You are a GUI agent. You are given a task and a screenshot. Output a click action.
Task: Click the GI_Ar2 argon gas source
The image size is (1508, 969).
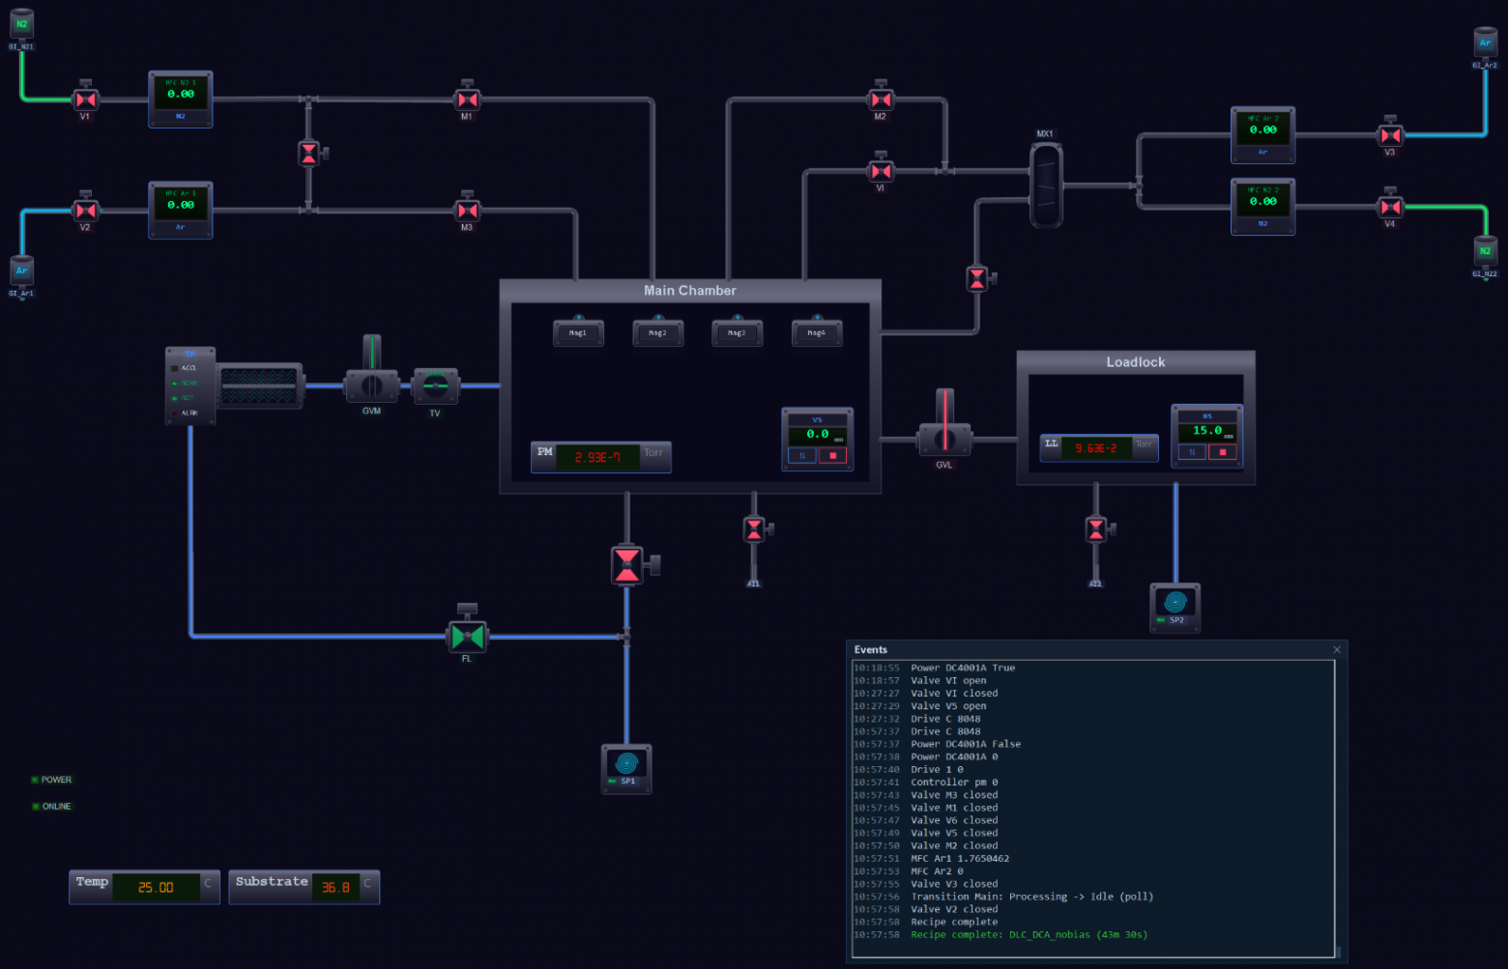[1485, 43]
